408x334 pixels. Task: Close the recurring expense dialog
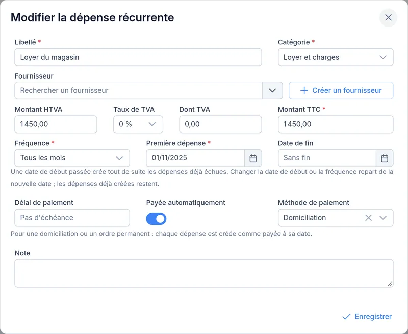tap(388, 18)
